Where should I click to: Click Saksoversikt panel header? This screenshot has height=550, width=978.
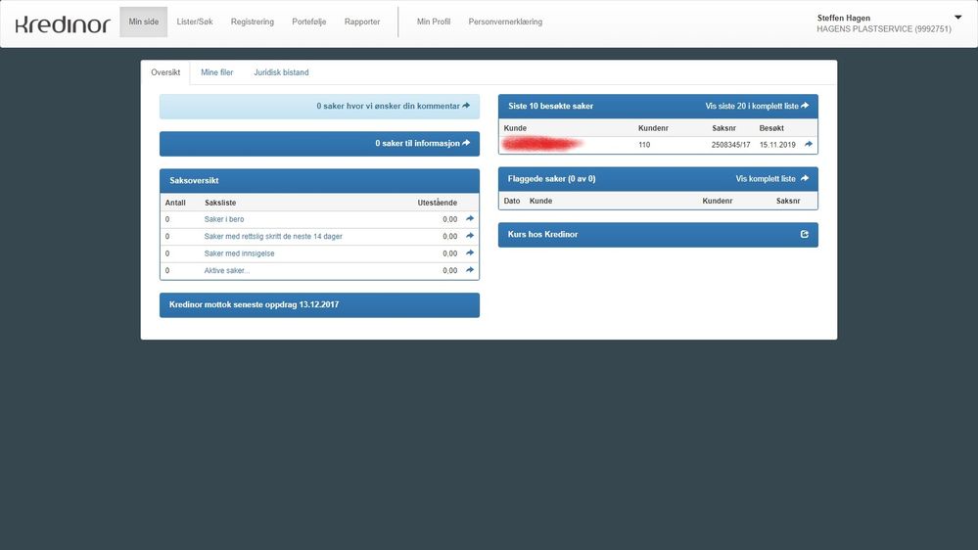pos(319,181)
